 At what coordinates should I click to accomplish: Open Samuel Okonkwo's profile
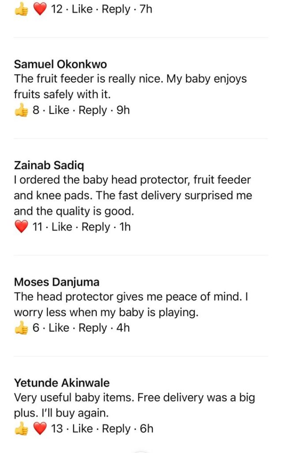60,65
